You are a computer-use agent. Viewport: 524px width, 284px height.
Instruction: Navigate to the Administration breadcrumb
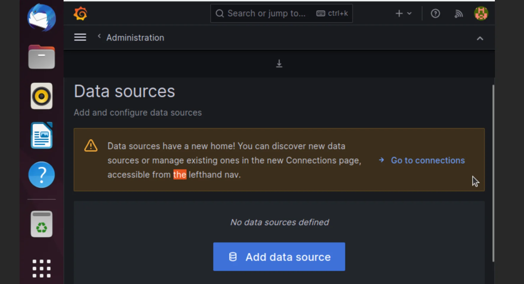click(135, 37)
